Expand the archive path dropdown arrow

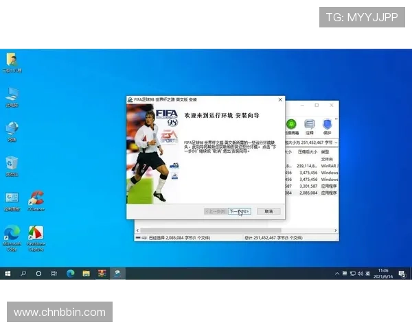pos(334,142)
